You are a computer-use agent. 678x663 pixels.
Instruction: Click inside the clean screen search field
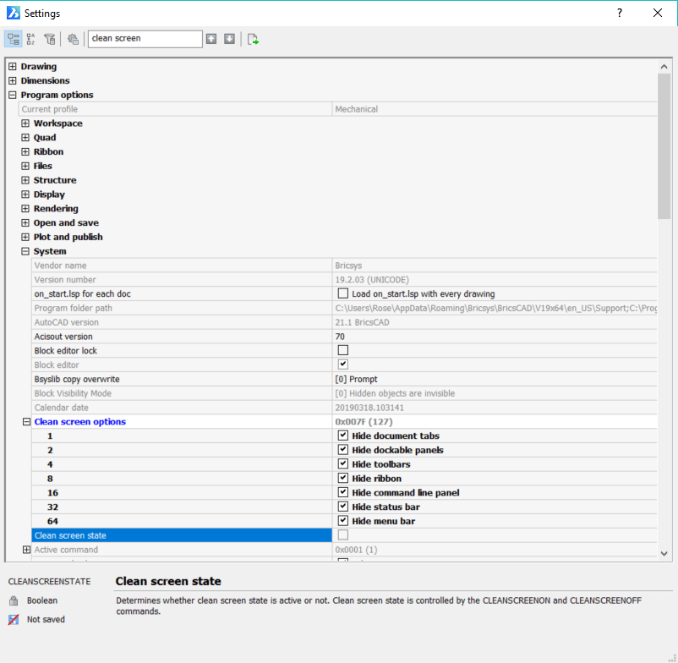click(x=144, y=38)
